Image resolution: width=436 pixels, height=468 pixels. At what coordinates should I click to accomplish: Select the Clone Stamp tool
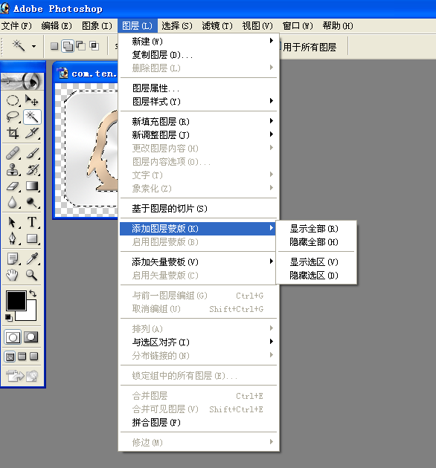click(x=13, y=170)
